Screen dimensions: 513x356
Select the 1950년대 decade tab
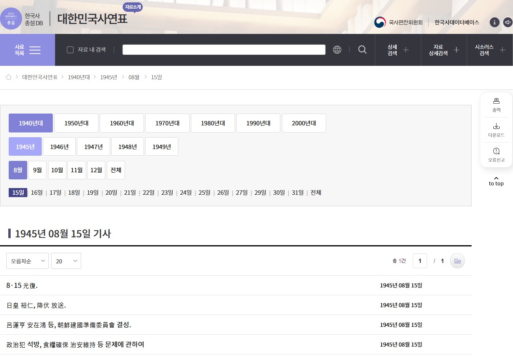click(x=76, y=123)
